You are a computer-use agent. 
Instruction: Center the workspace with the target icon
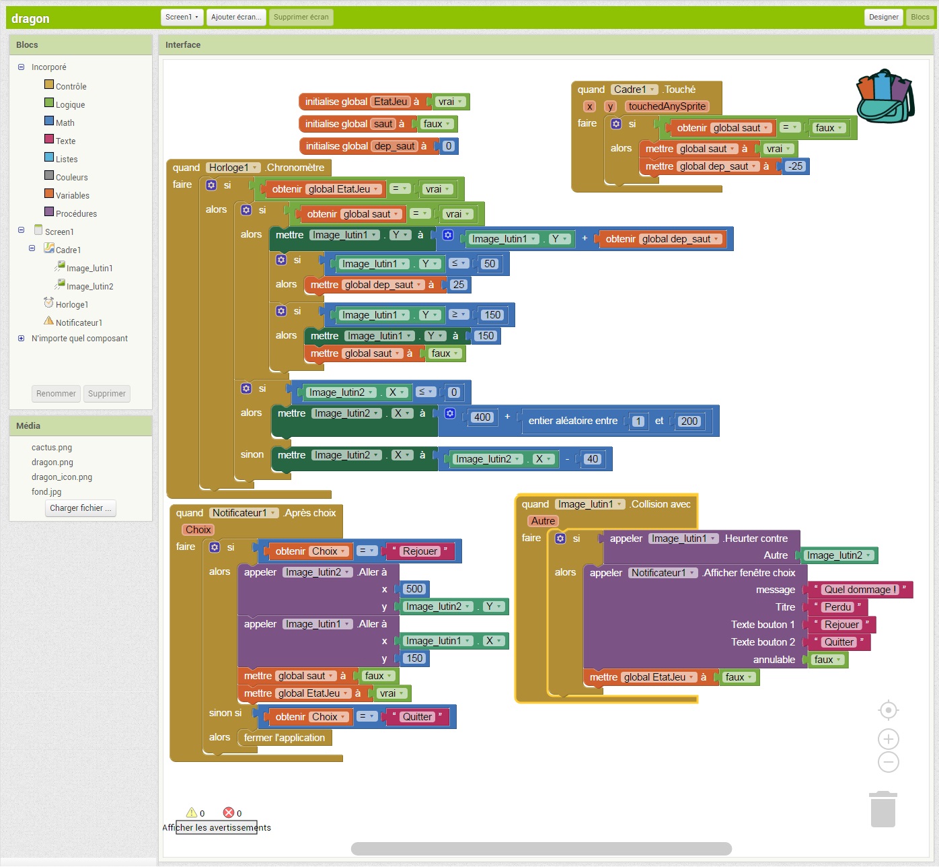point(889,710)
